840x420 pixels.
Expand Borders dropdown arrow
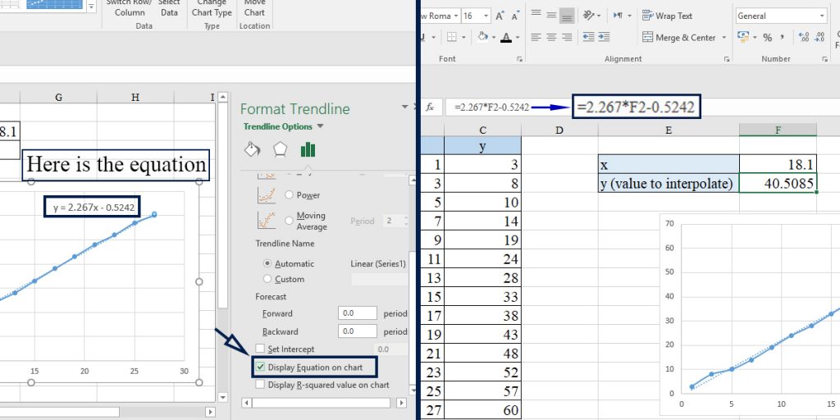pyautogui.click(x=464, y=38)
